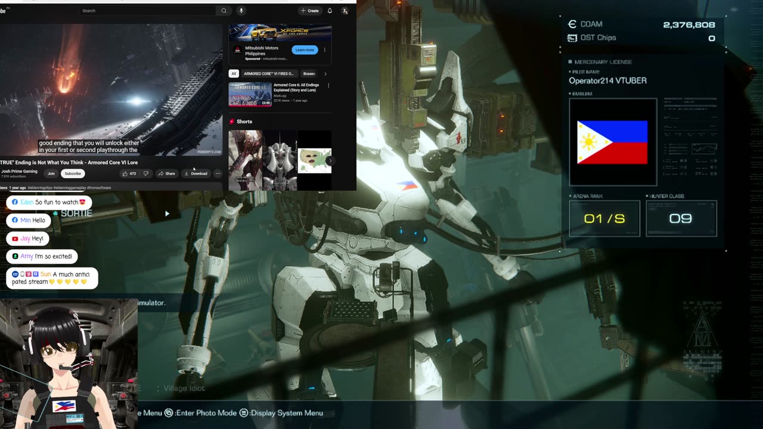Open the silver armor Shorts thumbnail
The width and height of the screenshot is (763, 429).
(x=280, y=160)
